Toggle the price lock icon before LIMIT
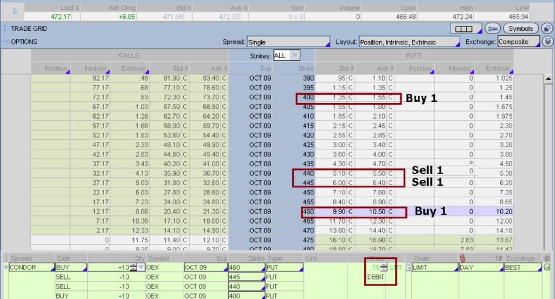555x299 pixels. pos(409,268)
